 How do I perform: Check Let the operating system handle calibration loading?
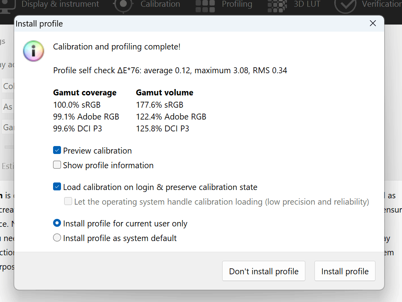[68, 201]
